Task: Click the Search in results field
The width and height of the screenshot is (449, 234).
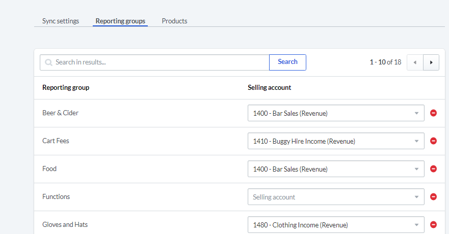Action: coord(161,62)
